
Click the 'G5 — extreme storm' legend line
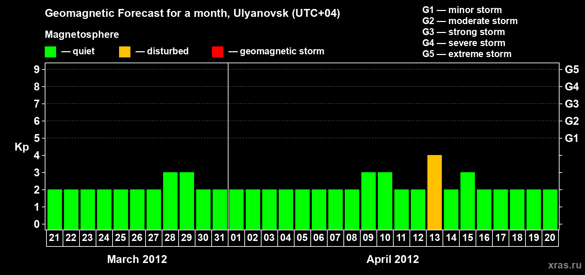pos(467,54)
